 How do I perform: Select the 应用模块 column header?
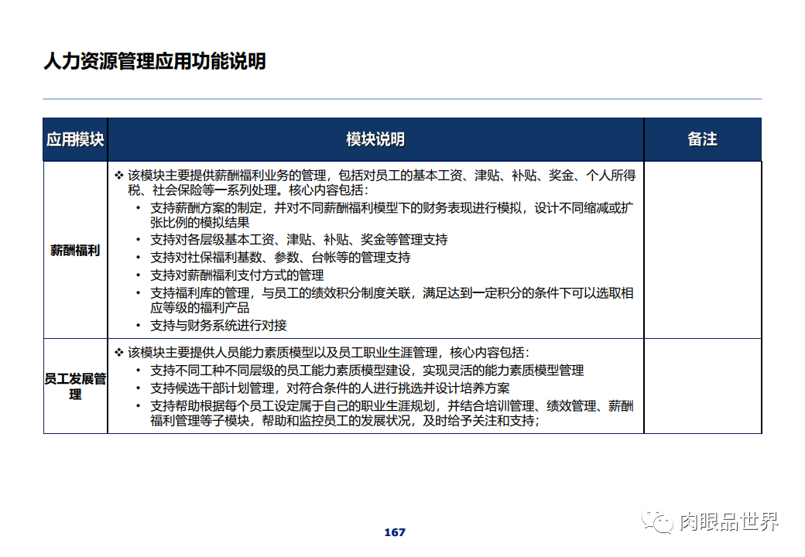tap(75, 140)
